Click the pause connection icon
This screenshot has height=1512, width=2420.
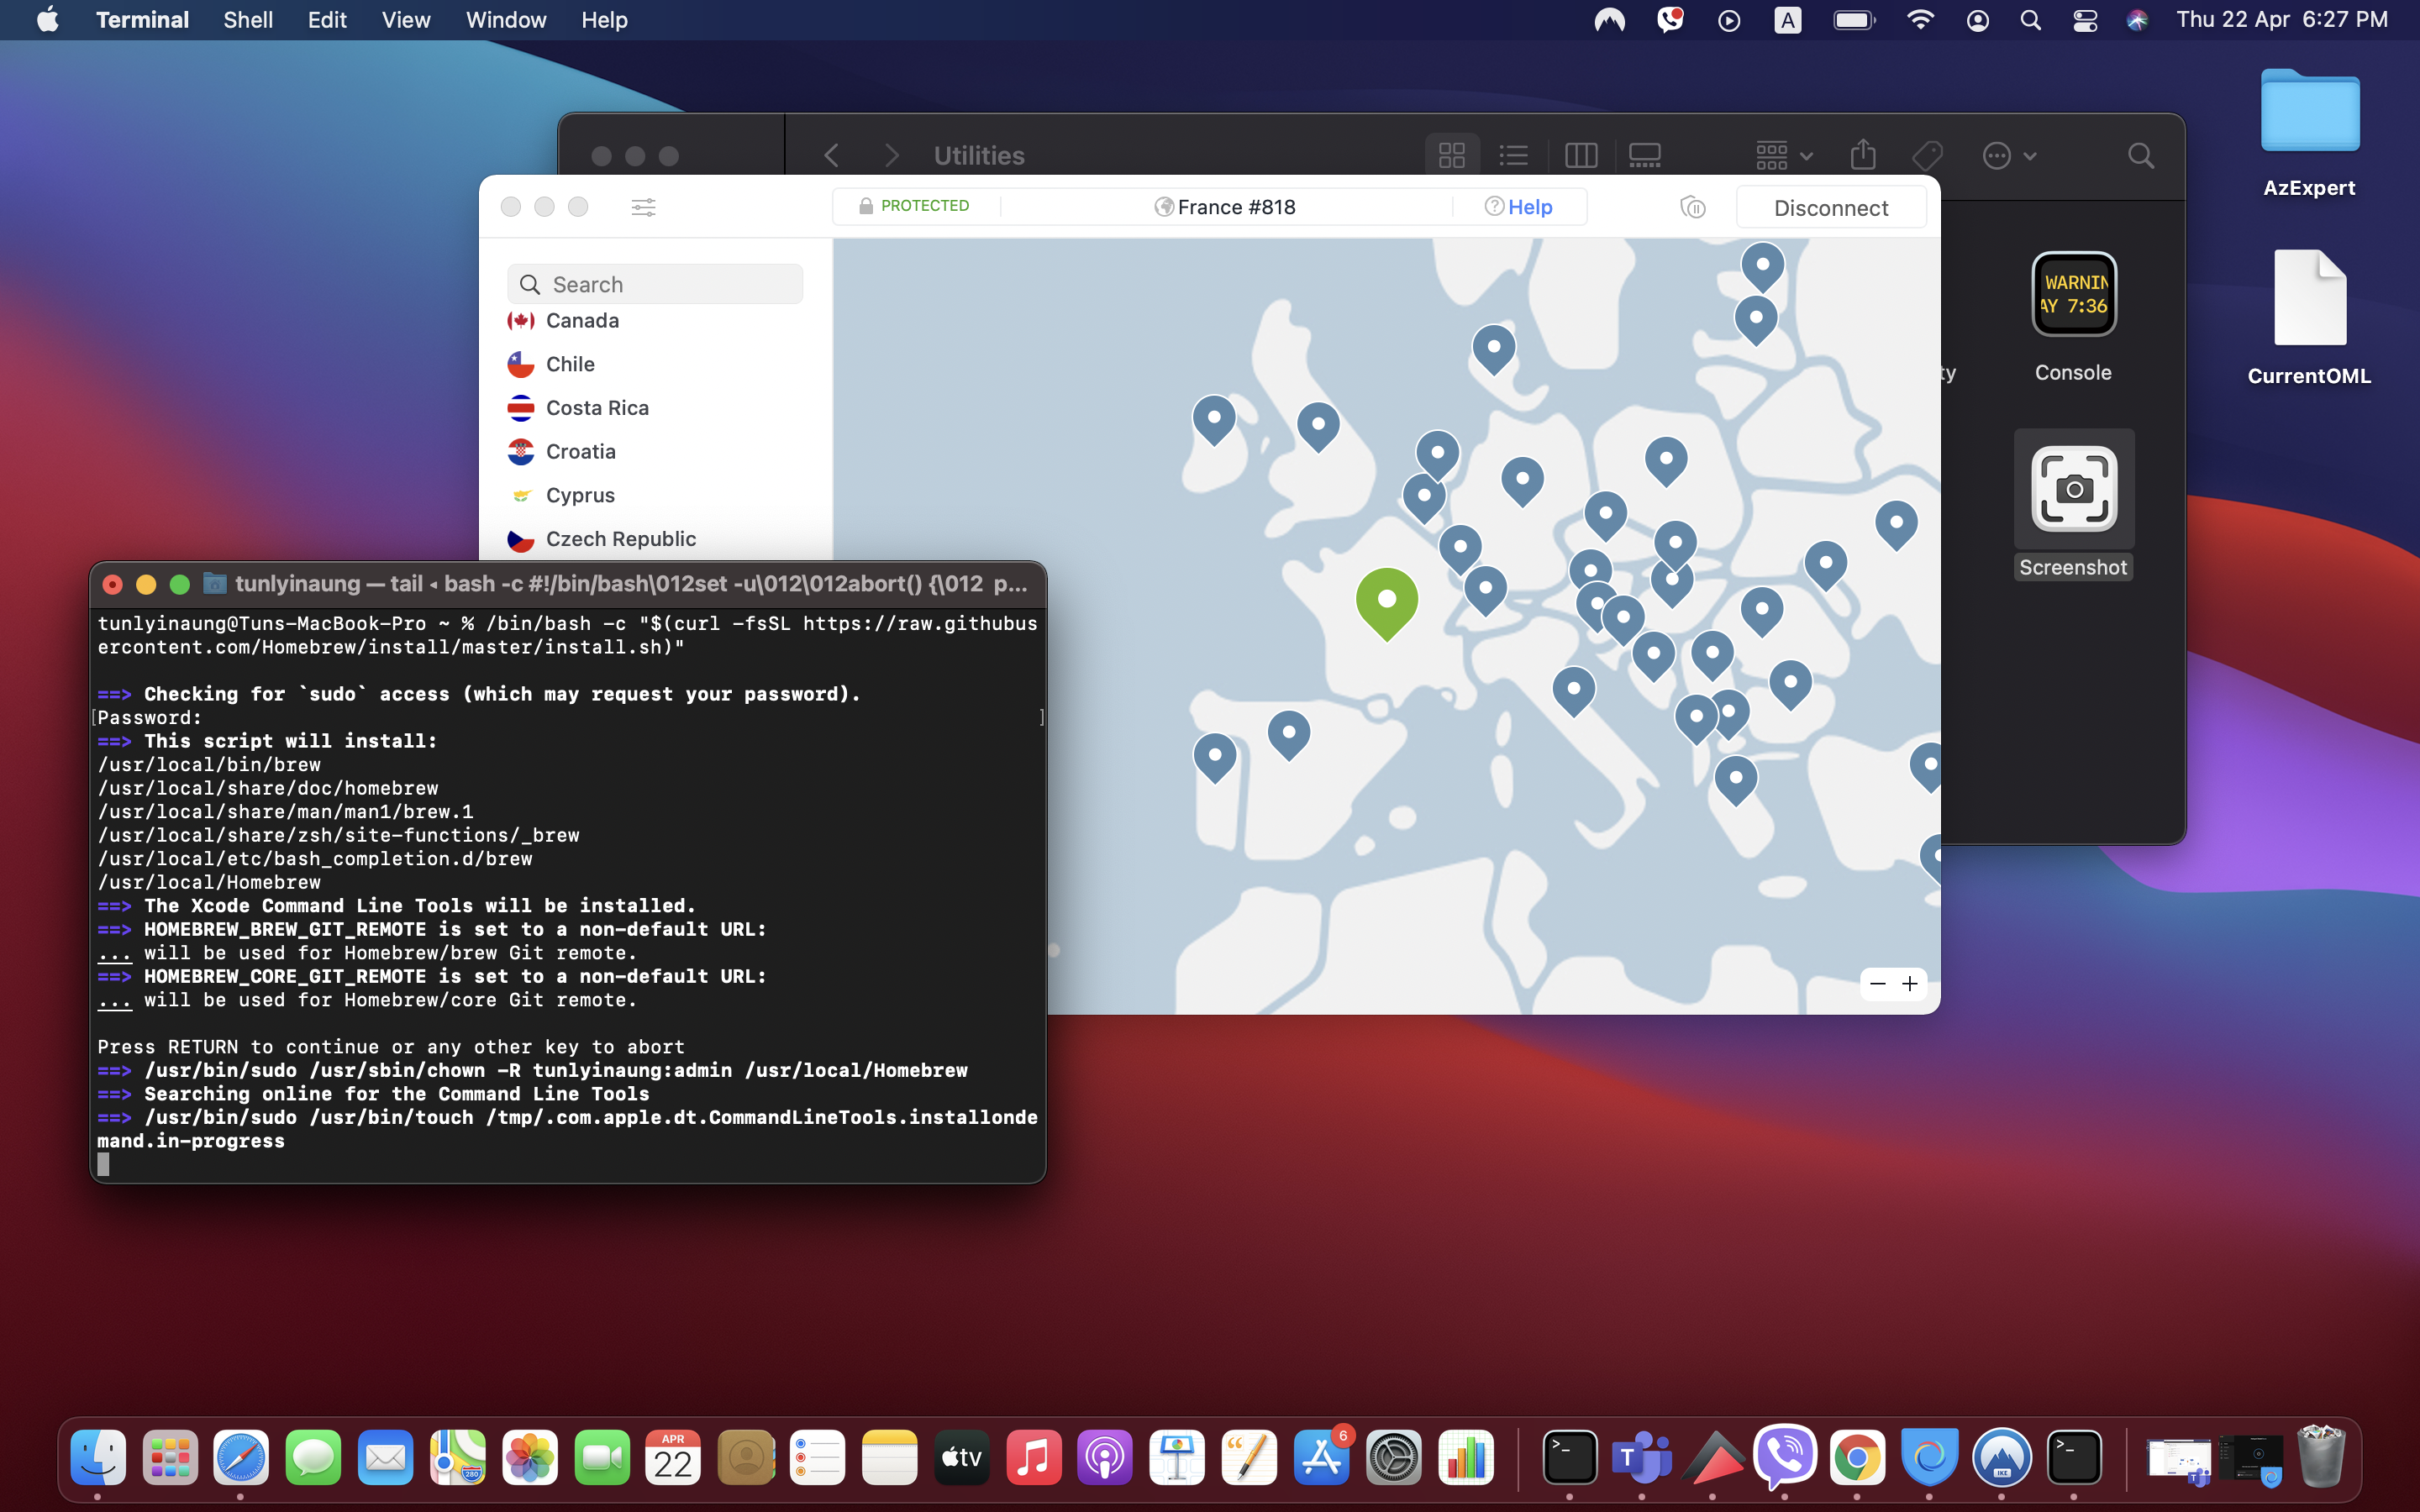1692,207
